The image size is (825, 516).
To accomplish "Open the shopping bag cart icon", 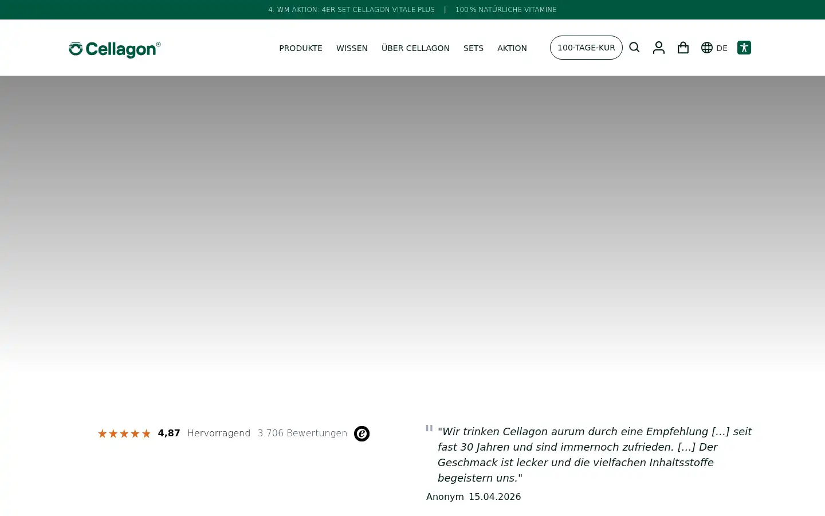I will [683, 48].
